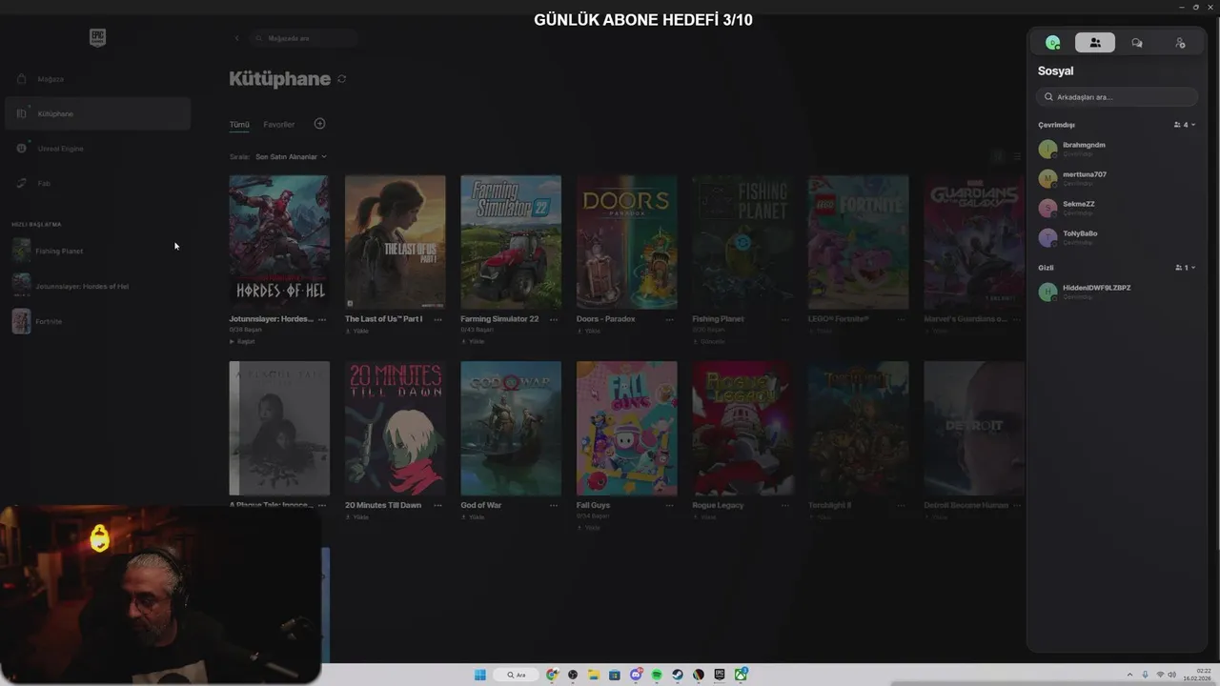Go back with the navigation arrow

tap(236, 38)
